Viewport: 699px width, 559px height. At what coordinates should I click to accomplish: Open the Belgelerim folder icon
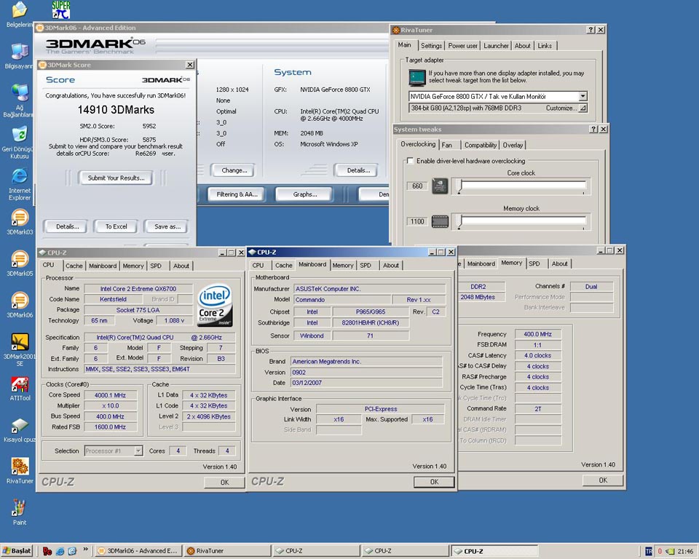20,15
